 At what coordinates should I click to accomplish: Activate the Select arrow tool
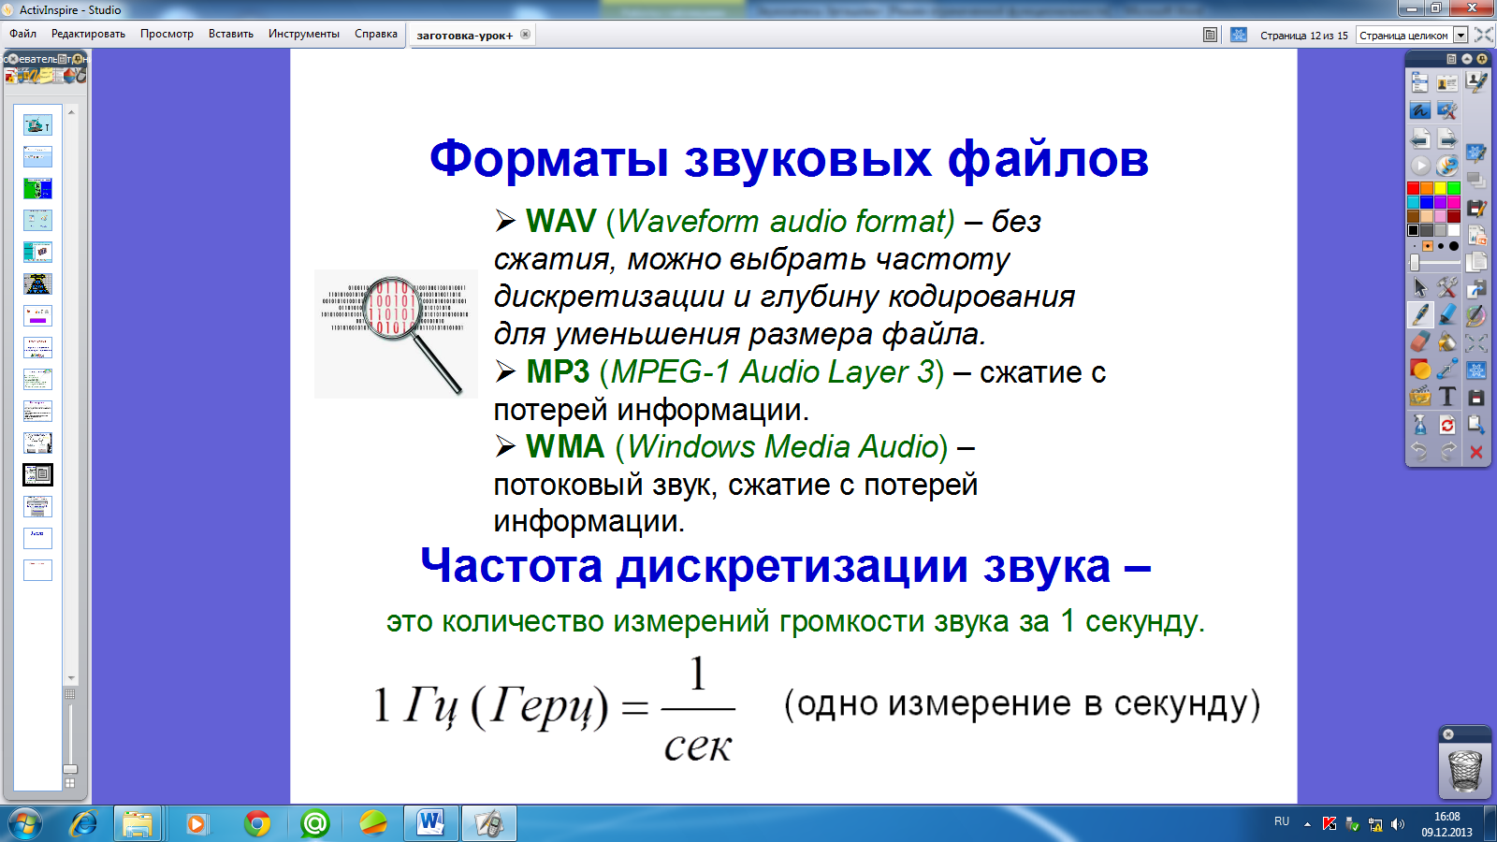point(1420,287)
